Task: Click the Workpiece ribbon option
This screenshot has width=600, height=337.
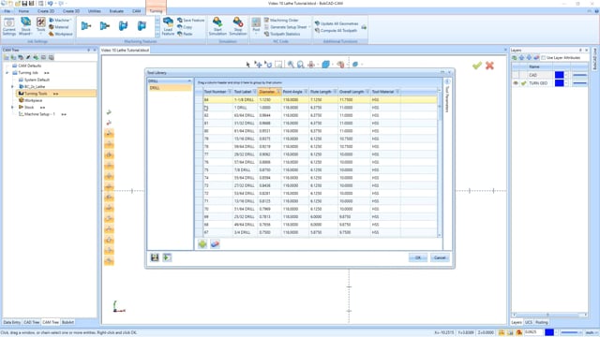Action: pyautogui.click(x=61, y=34)
